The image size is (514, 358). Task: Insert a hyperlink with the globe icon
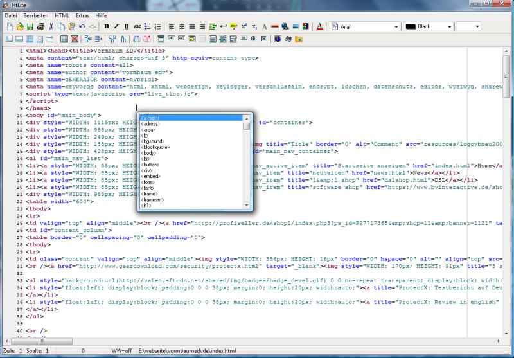[285, 26]
